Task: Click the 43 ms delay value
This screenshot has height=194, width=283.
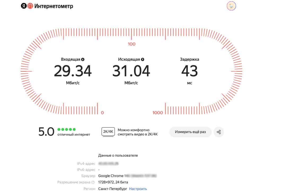Action: tap(189, 71)
